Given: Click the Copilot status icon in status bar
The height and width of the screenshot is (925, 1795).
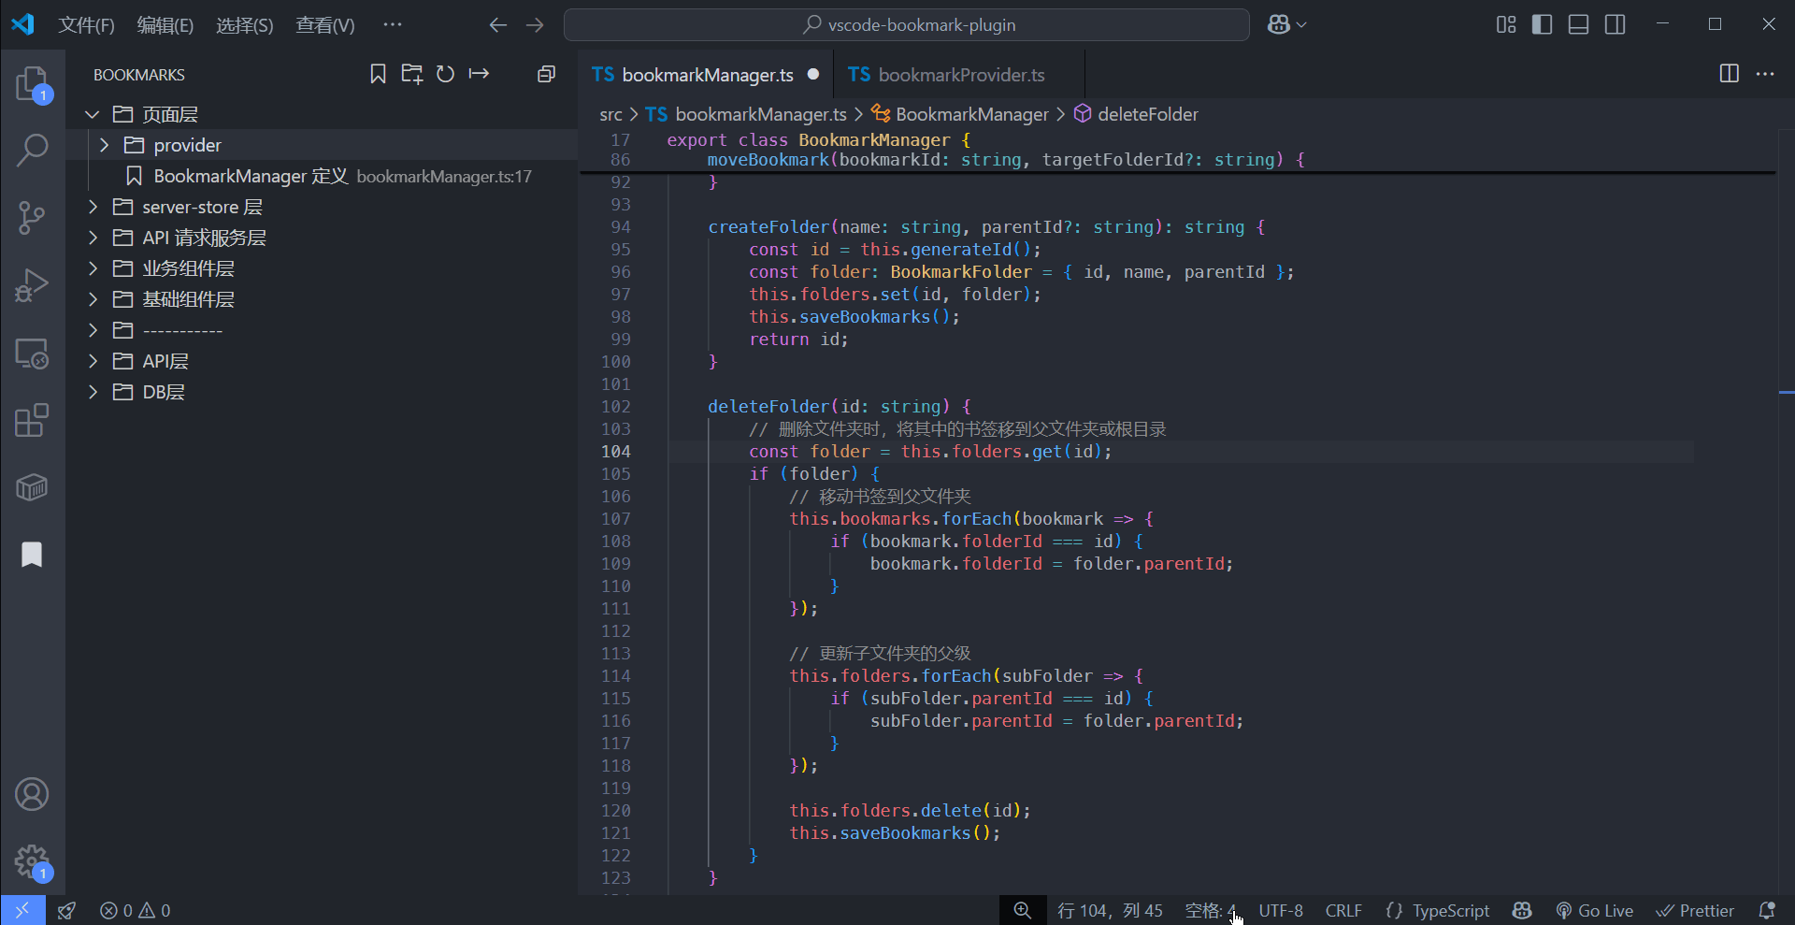Looking at the screenshot, I should (1522, 910).
